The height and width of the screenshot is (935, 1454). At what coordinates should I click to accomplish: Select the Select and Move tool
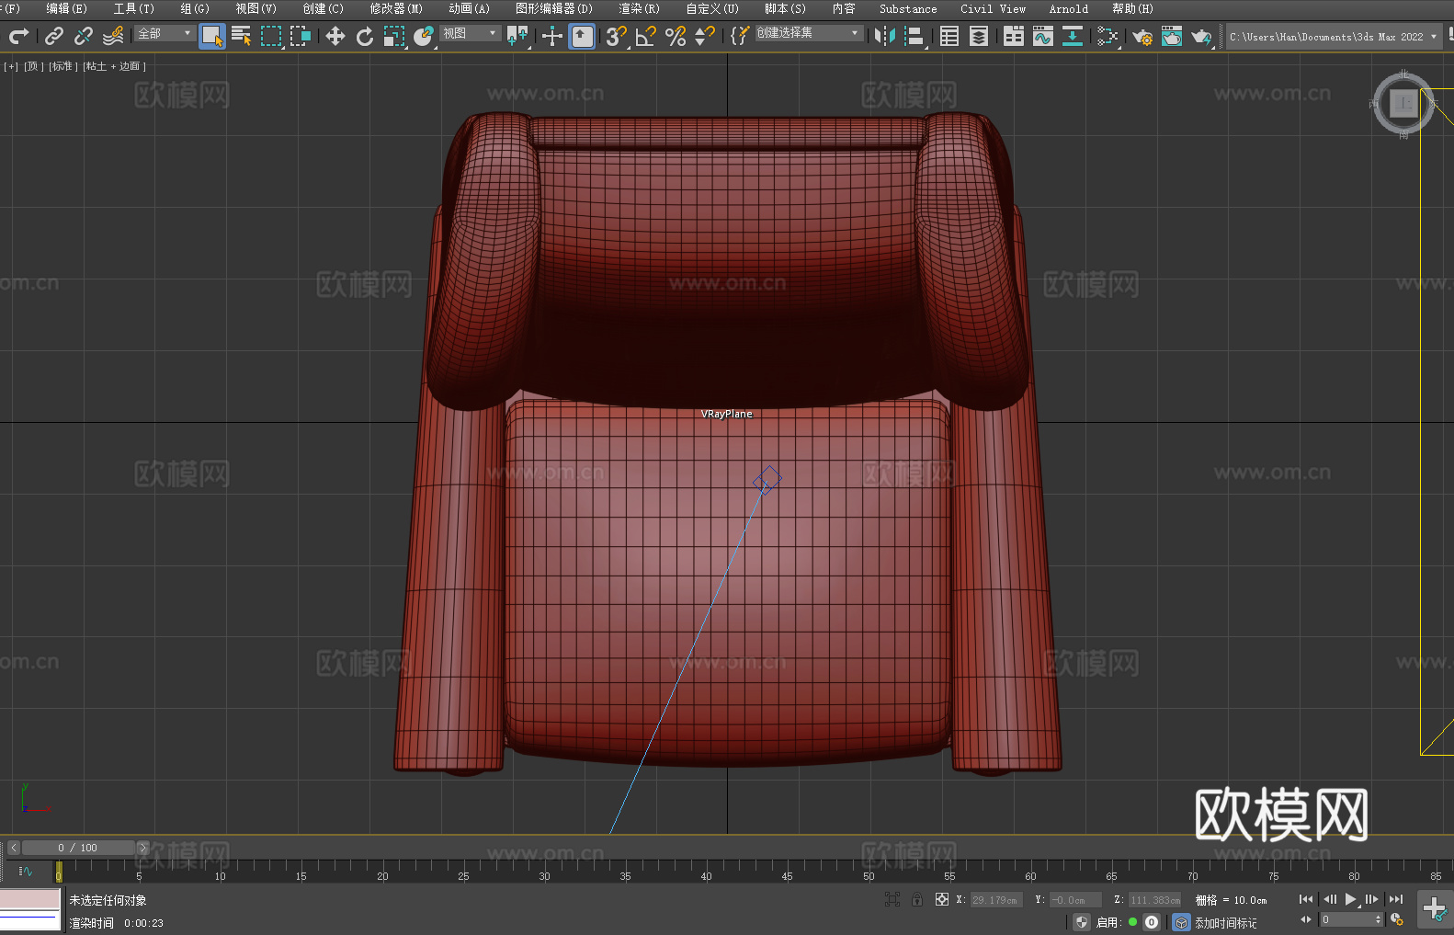point(335,36)
